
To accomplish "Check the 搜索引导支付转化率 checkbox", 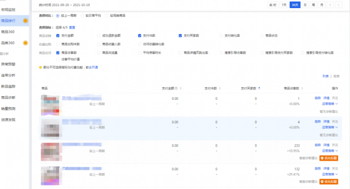I will (x=303, y=52).
